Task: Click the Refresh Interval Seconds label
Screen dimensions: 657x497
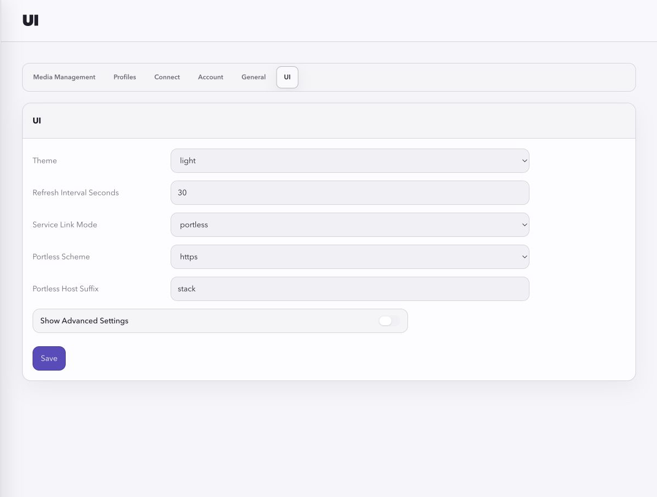Action: pyautogui.click(x=76, y=193)
